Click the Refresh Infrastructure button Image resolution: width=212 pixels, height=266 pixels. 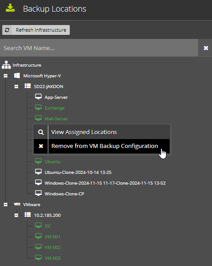(x=36, y=30)
